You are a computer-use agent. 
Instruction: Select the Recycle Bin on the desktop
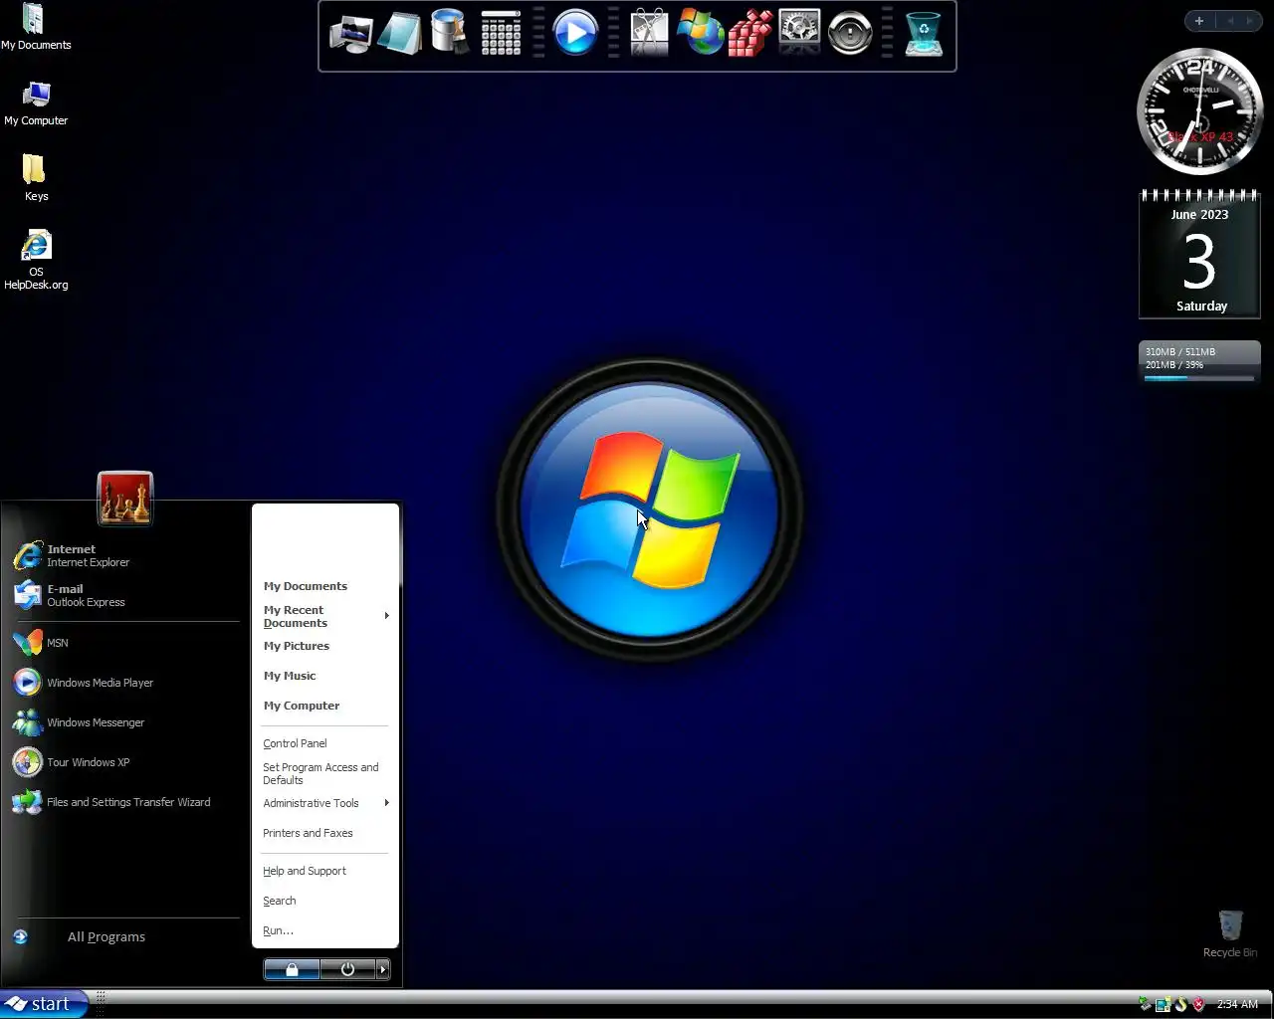tap(1230, 933)
